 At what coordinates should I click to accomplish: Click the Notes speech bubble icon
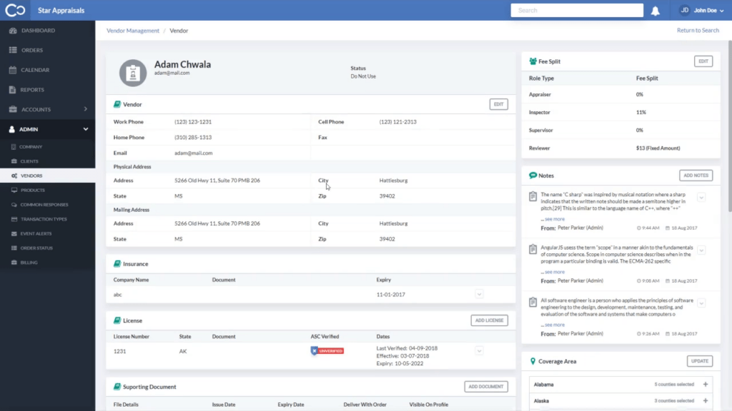click(x=533, y=176)
